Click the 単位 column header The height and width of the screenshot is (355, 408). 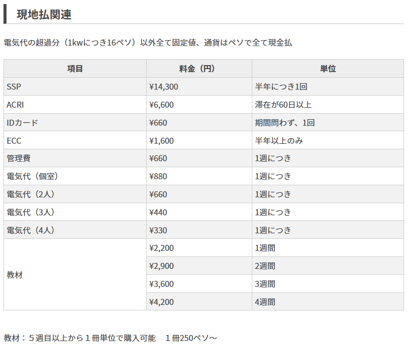[327, 69]
